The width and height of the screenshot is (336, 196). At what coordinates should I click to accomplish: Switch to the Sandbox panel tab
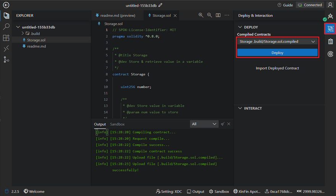[x=117, y=124]
